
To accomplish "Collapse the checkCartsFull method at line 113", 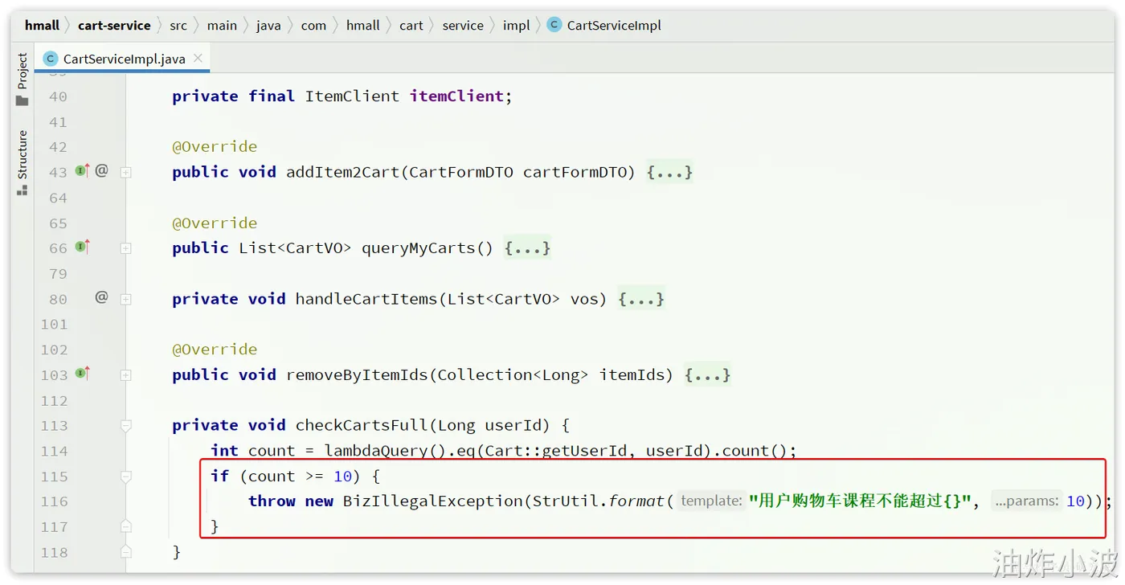I will tap(125, 426).
